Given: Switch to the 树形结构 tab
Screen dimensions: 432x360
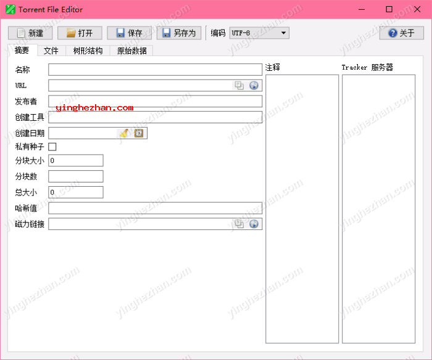Looking at the screenshot, I should point(88,51).
